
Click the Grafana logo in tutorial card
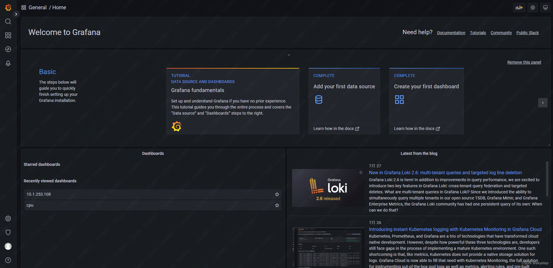[x=176, y=126]
